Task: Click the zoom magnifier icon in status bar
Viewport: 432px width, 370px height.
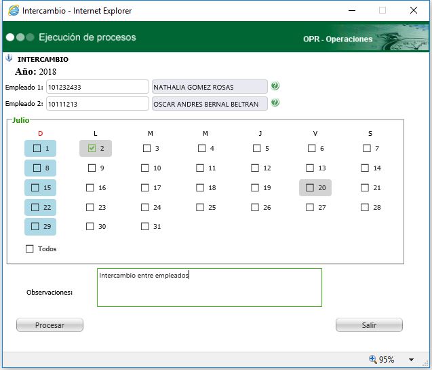Action: click(x=372, y=359)
